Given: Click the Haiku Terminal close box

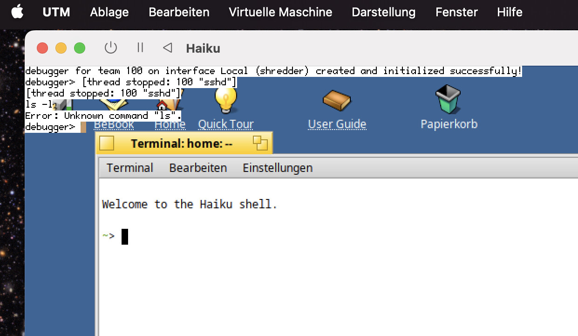Looking at the screenshot, I should point(107,143).
